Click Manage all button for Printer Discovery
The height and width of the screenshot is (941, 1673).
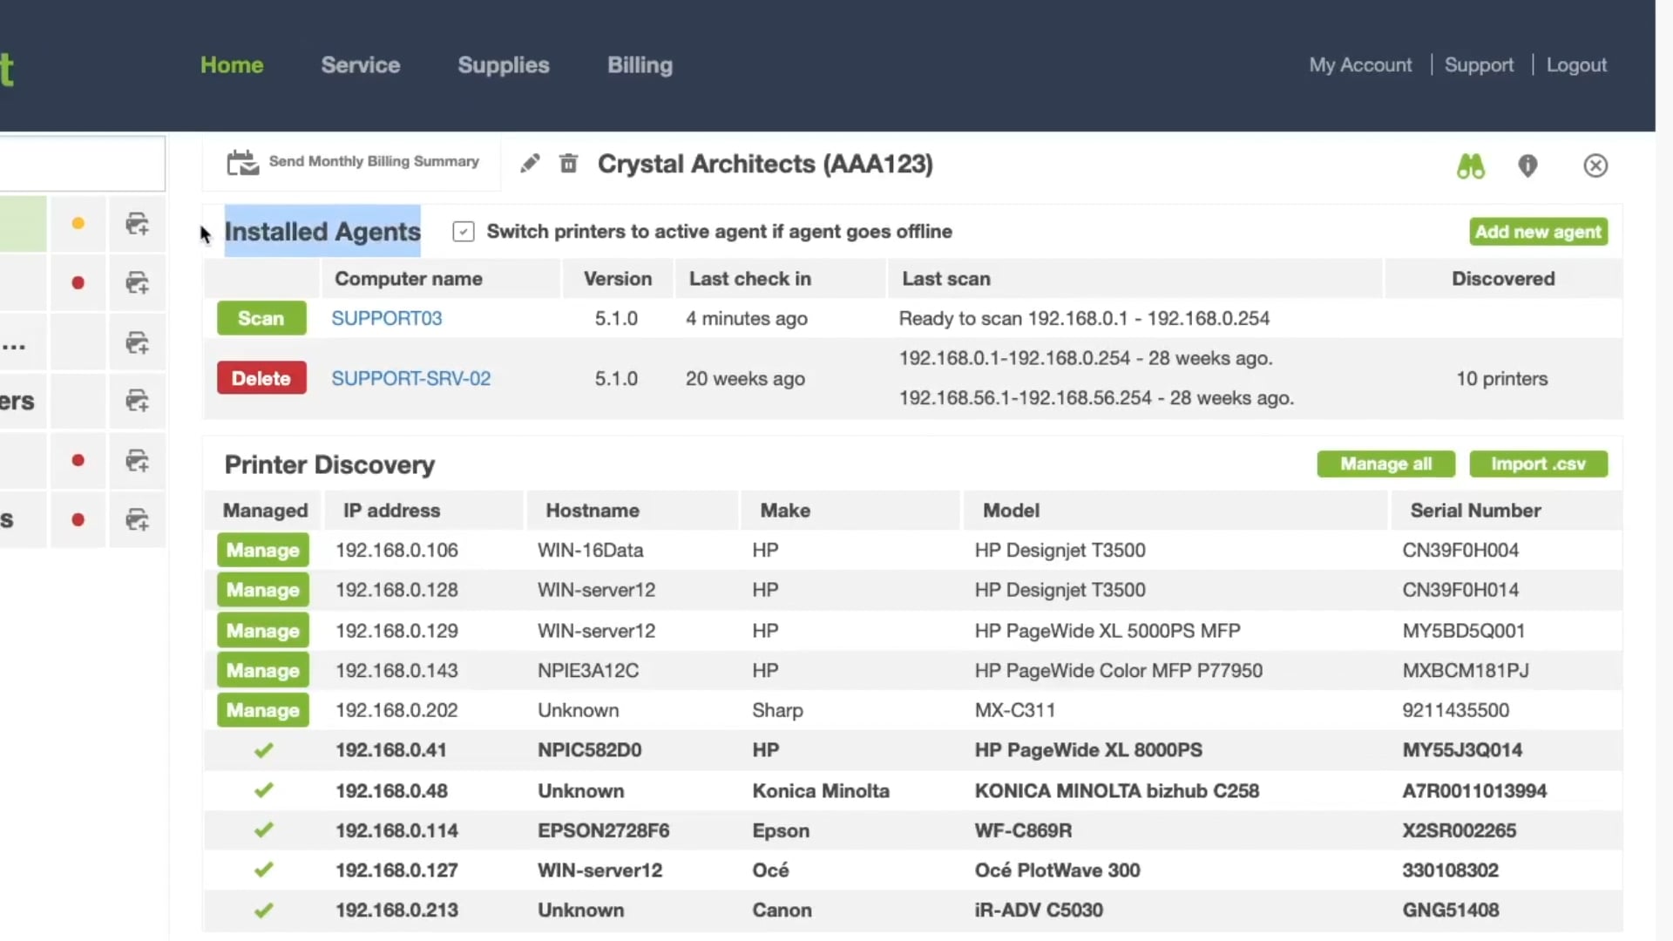pyautogui.click(x=1385, y=463)
